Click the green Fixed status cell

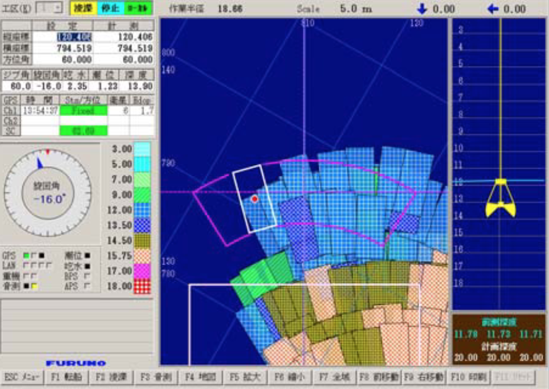(x=84, y=111)
